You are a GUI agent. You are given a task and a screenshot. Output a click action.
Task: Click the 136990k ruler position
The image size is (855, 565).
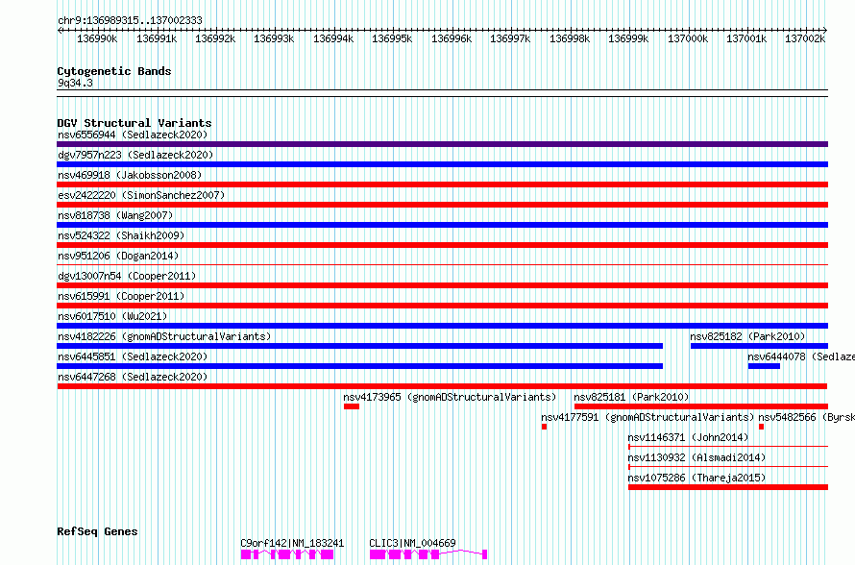point(97,38)
